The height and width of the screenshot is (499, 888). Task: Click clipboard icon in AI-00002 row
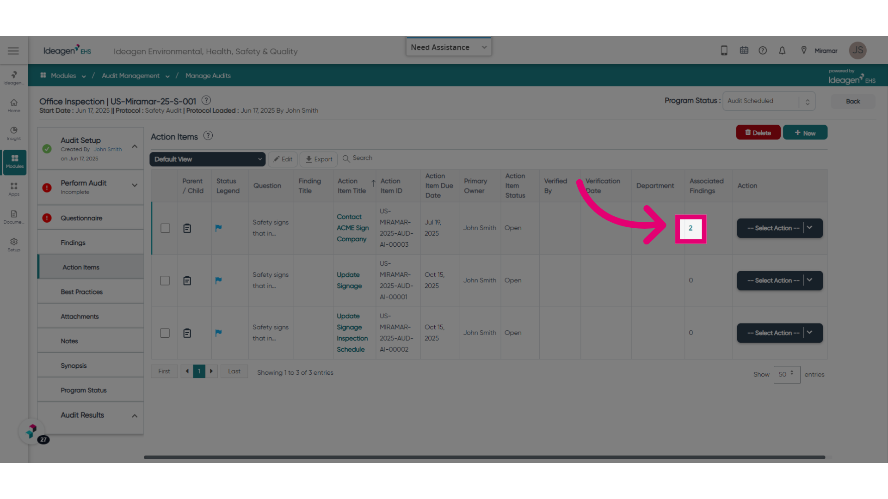pyautogui.click(x=187, y=333)
